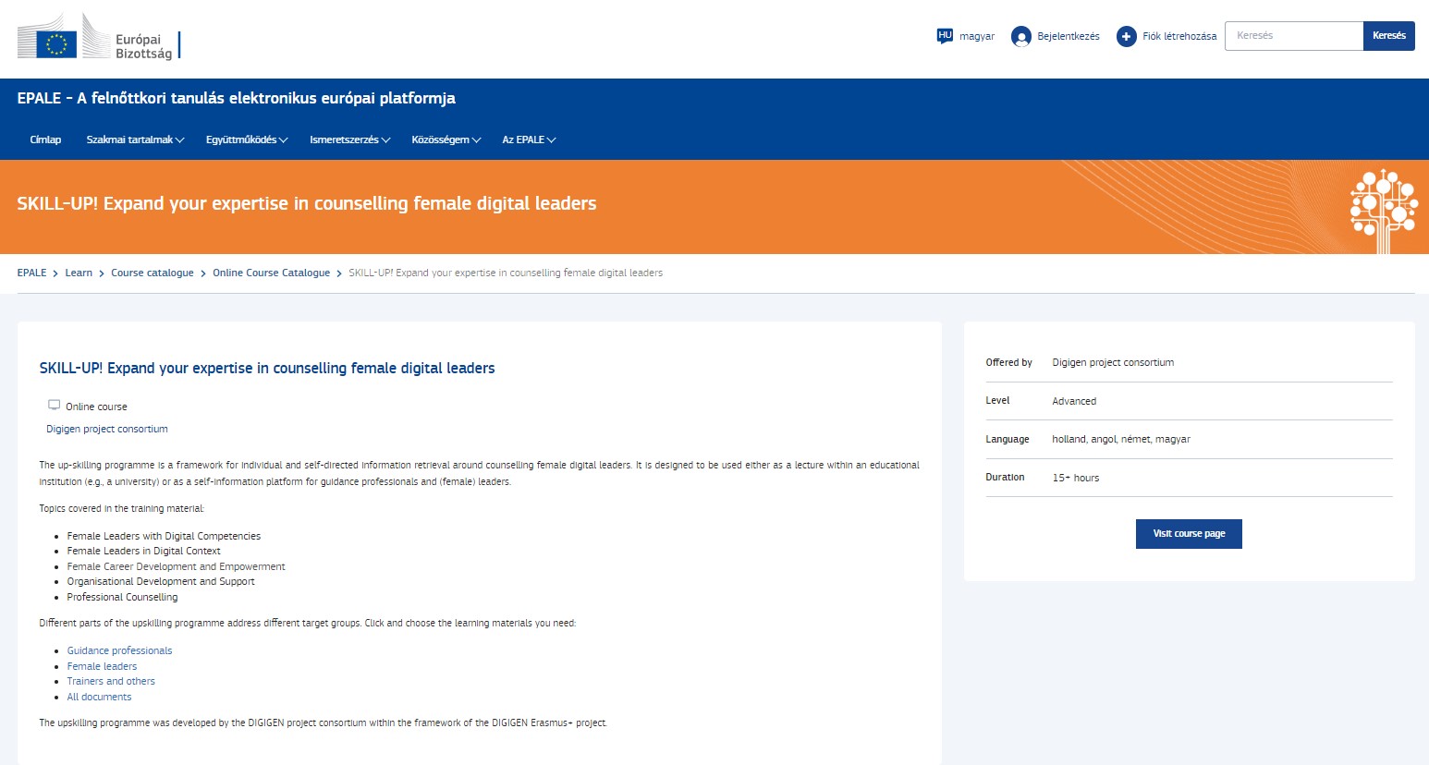
Task: Click the Online course monitor icon
Action: tap(55, 406)
